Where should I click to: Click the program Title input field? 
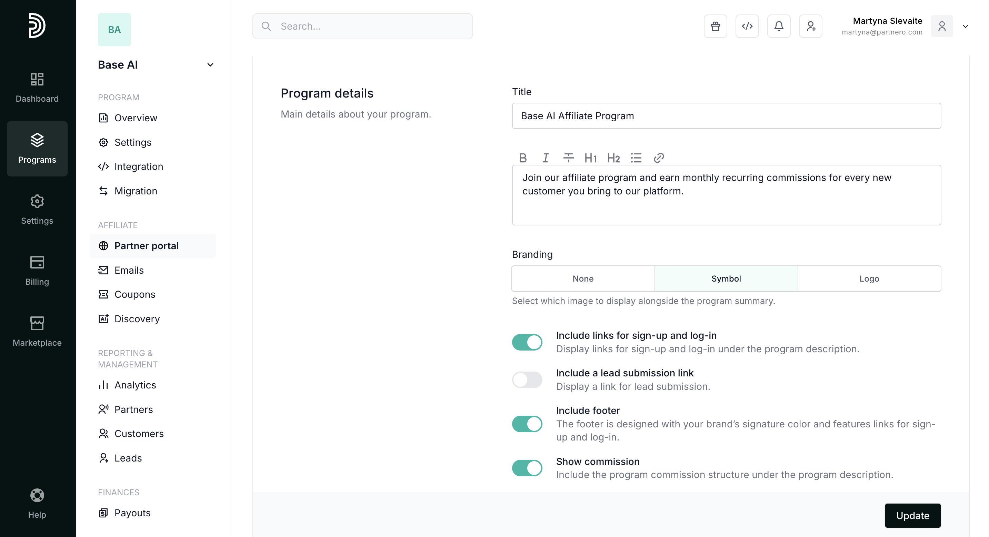point(726,116)
